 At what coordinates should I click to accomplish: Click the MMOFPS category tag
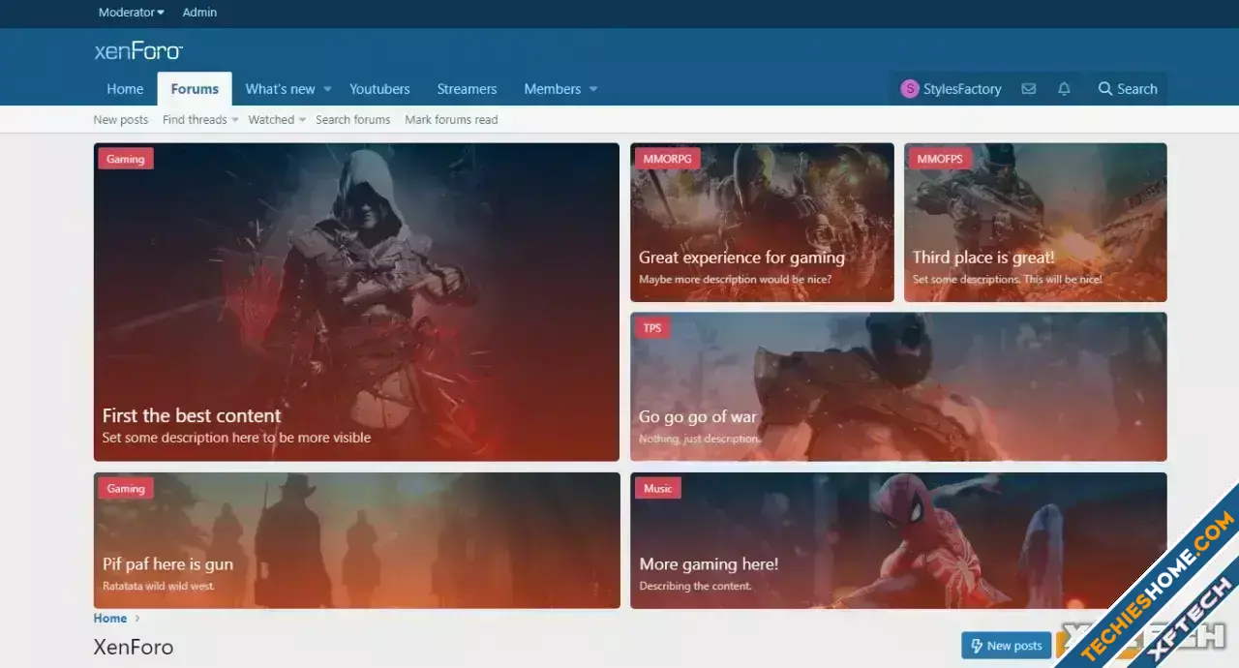point(939,159)
